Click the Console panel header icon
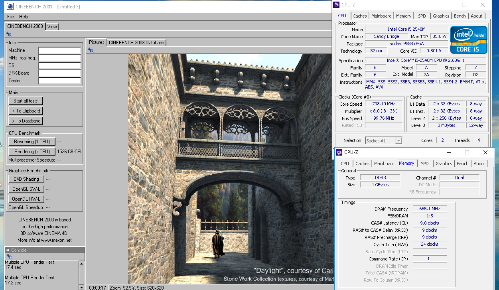Screen dimensions: 499x290 click(8, 250)
